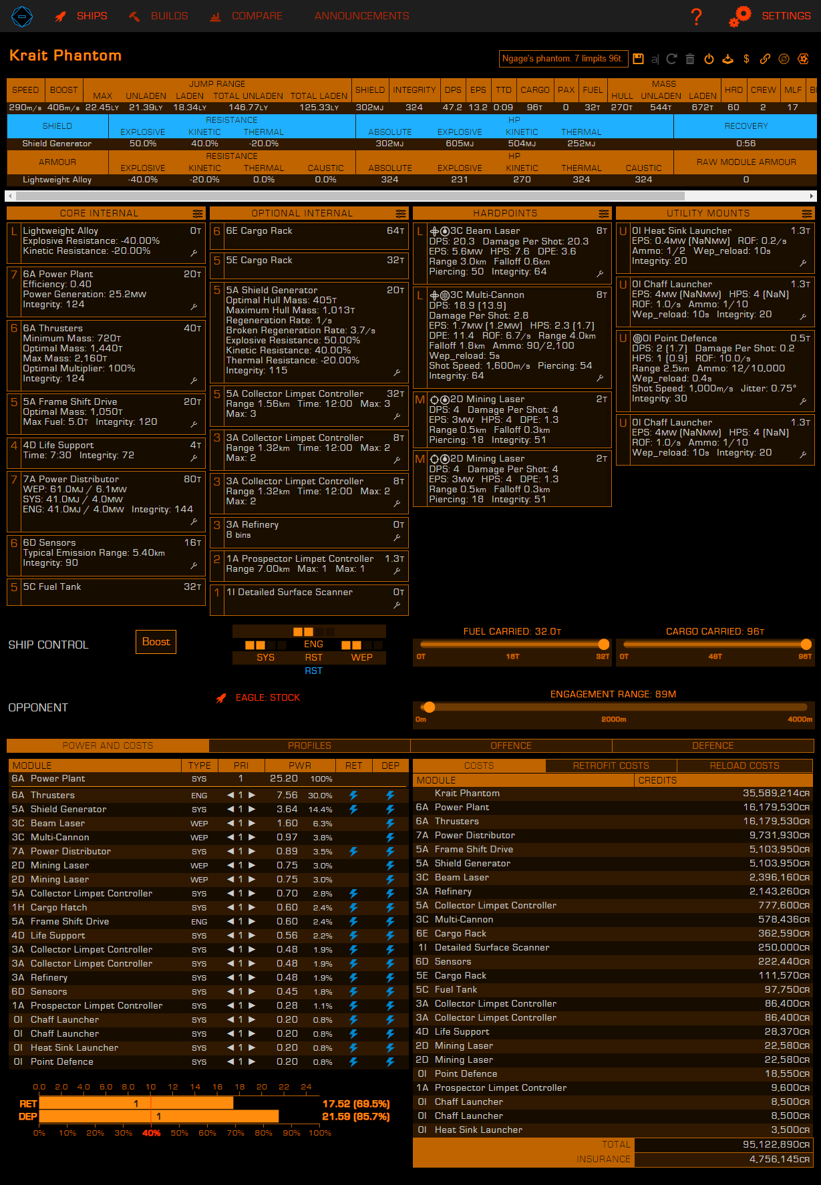The height and width of the screenshot is (1185, 821).
Task: Toggle the Boost button
Action: 156,642
